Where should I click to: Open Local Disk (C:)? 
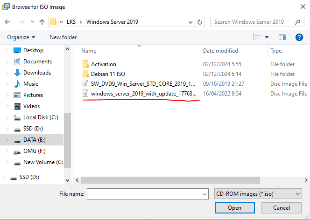[x=41, y=117]
